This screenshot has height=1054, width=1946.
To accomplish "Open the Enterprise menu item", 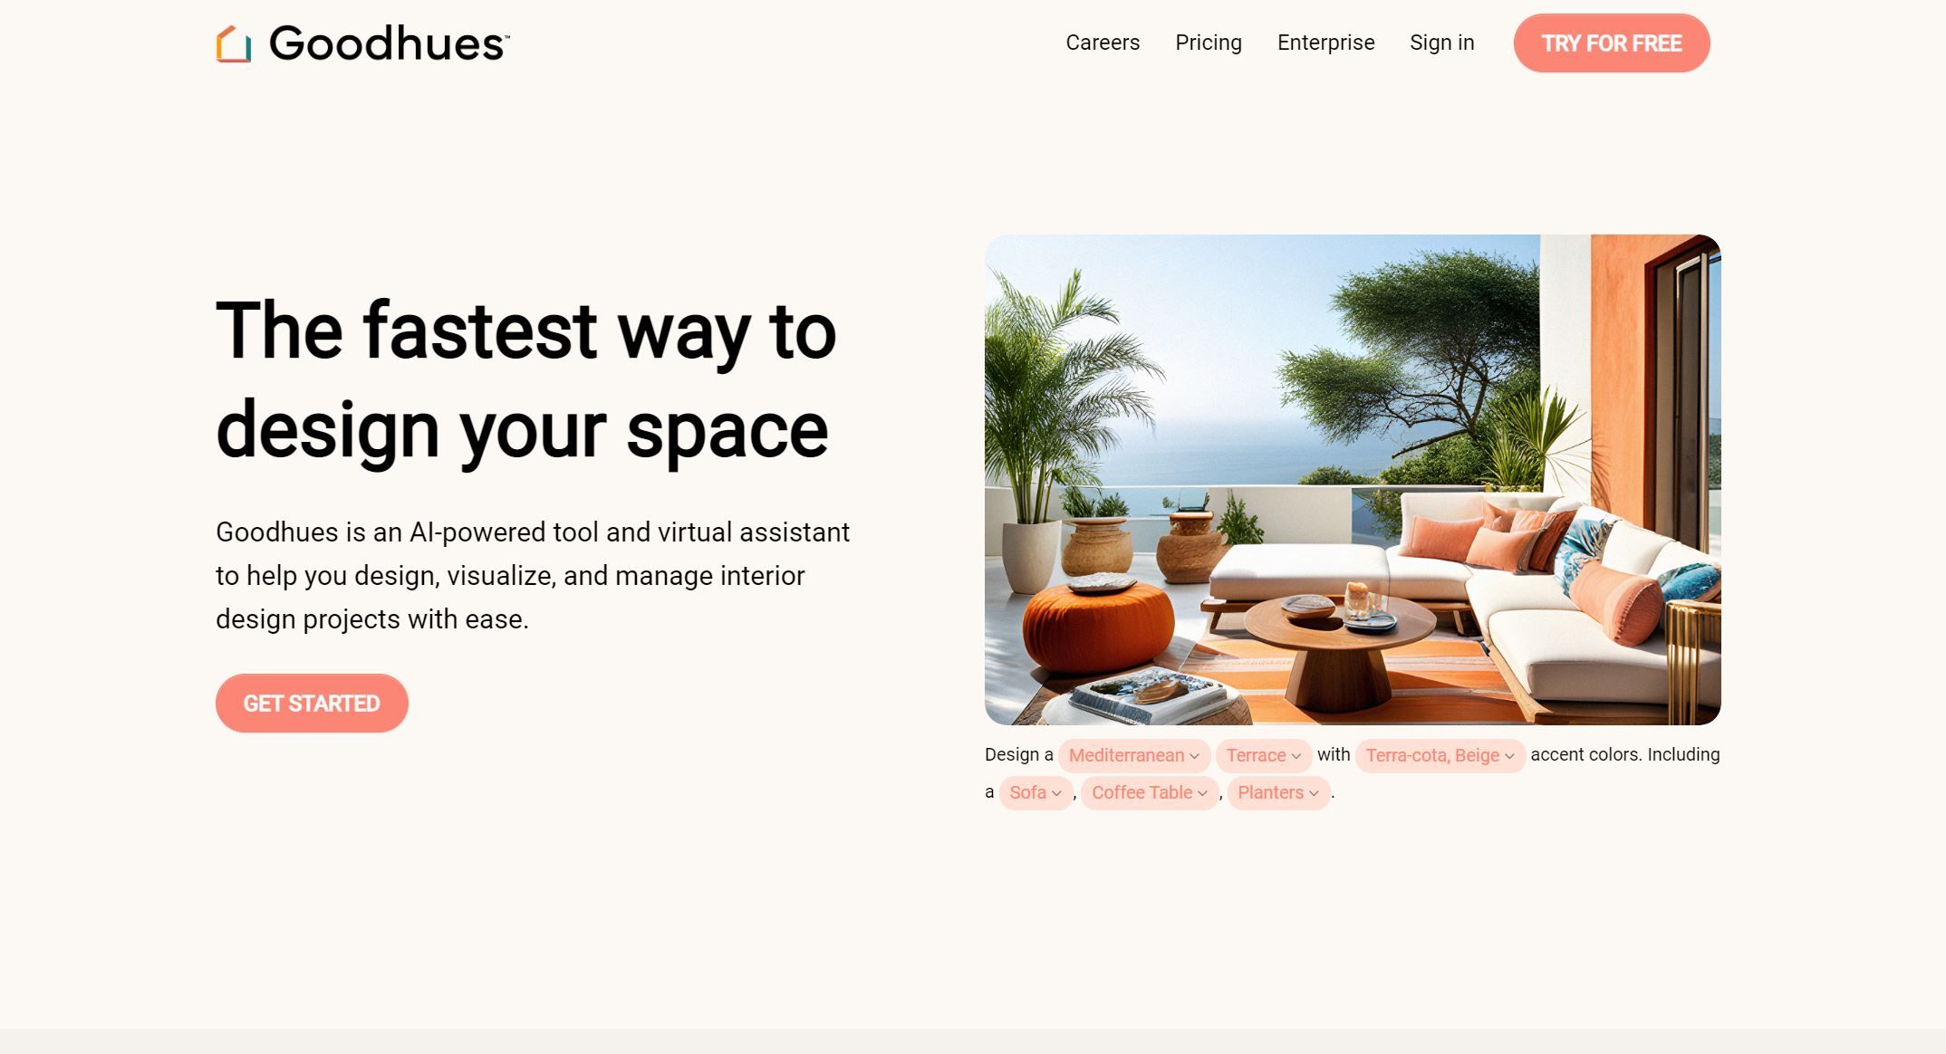I will pyautogui.click(x=1325, y=42).
